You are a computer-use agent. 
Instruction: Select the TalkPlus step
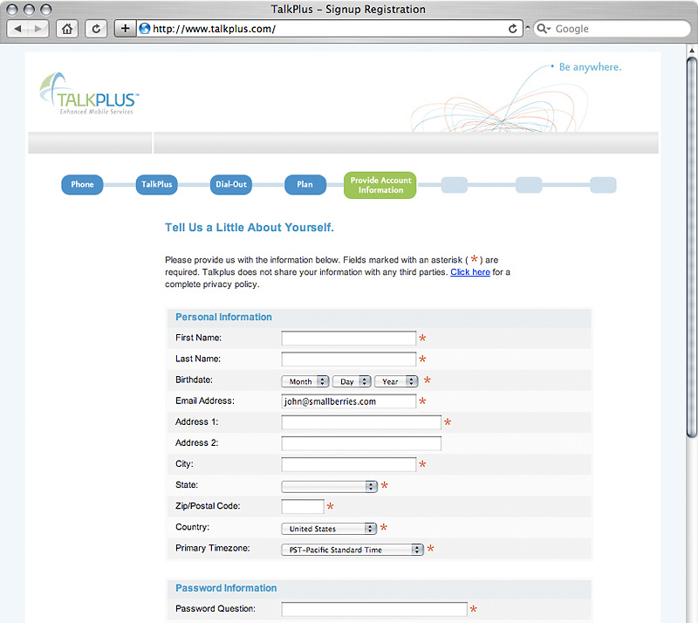[x=157, y=184]
